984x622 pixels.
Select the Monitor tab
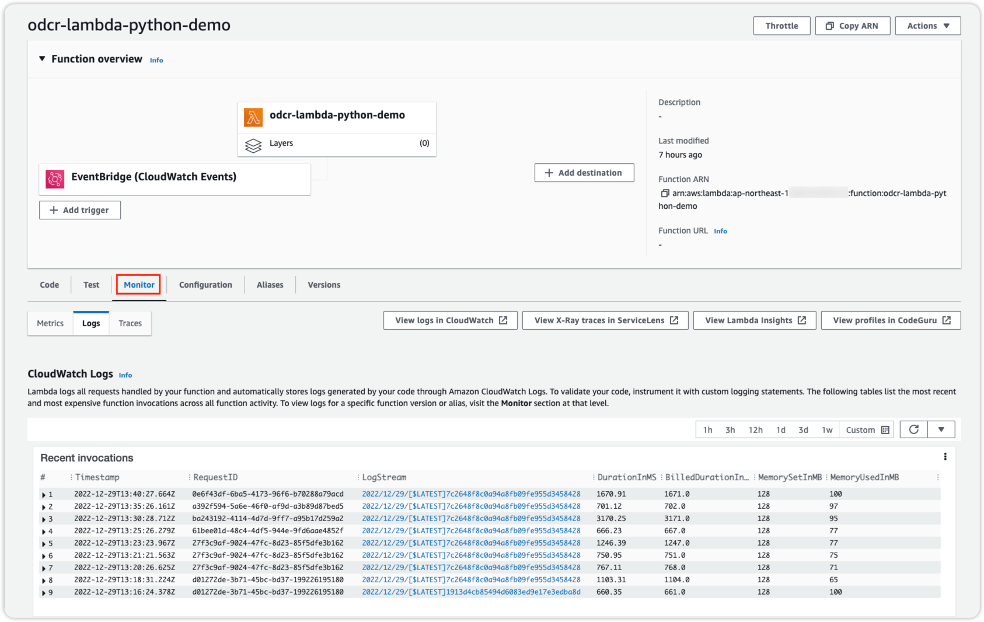coord(139,285)
